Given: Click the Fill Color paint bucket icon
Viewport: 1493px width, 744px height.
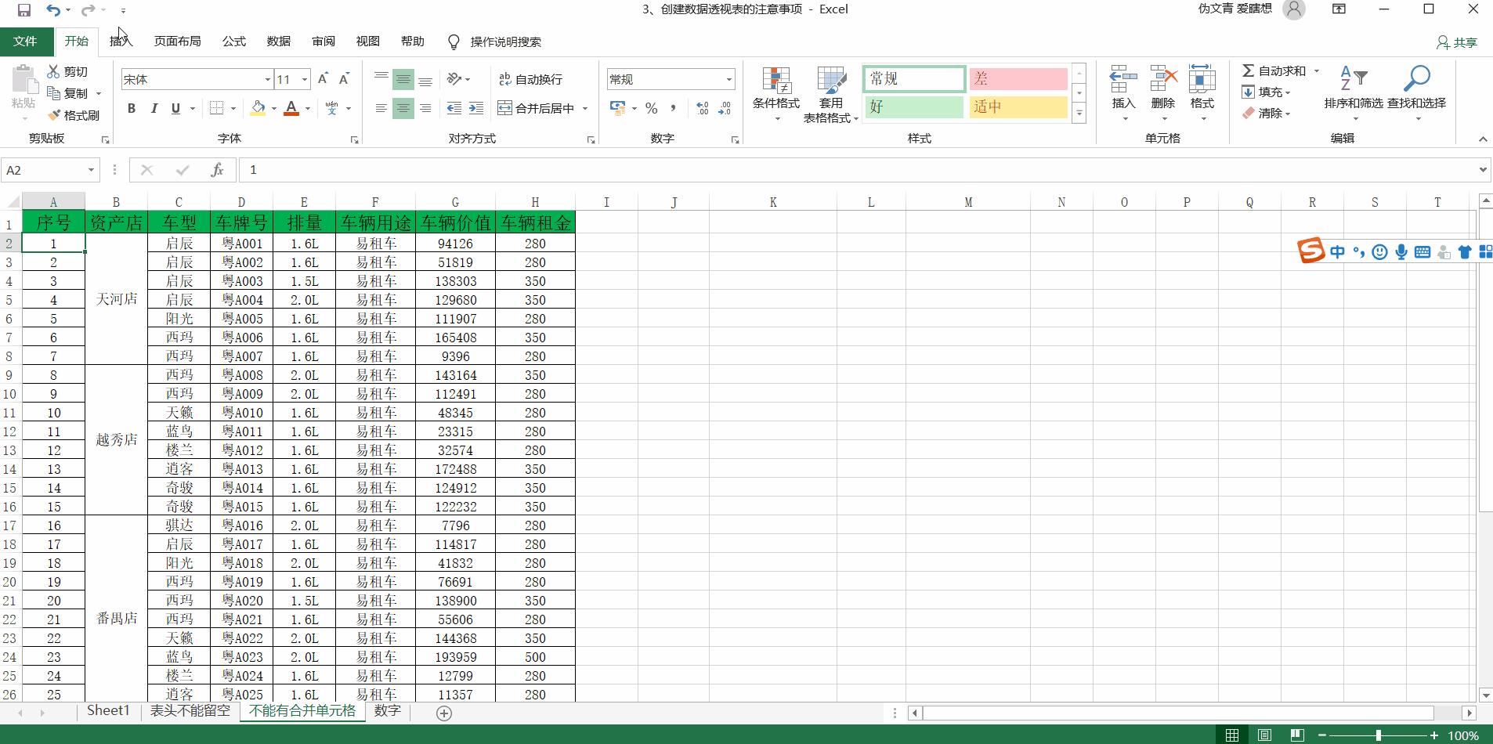Looking at the screenshot, I should (x=257, y=108).
